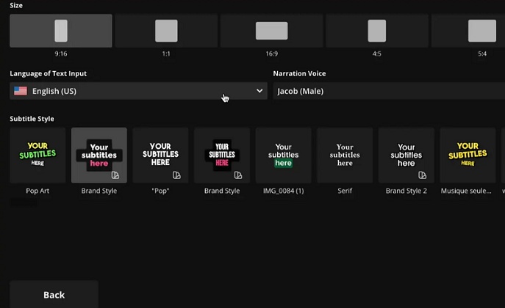The width and height of the screenshot is (505, 308).
Task: Click brand icon on Brand Style 2
Action: (422, 175)
